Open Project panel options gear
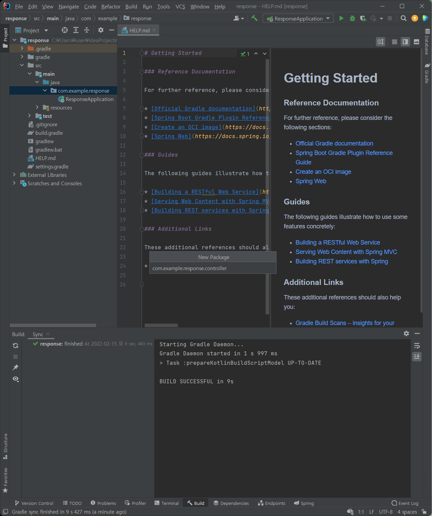 point(100,30)
